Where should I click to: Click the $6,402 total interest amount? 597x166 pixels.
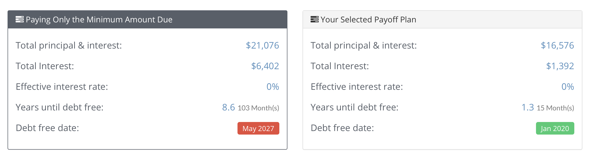tap(265, 66)
